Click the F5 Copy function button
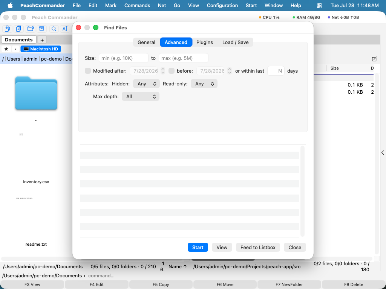This screenshot has height=289, width=386. 161,284
